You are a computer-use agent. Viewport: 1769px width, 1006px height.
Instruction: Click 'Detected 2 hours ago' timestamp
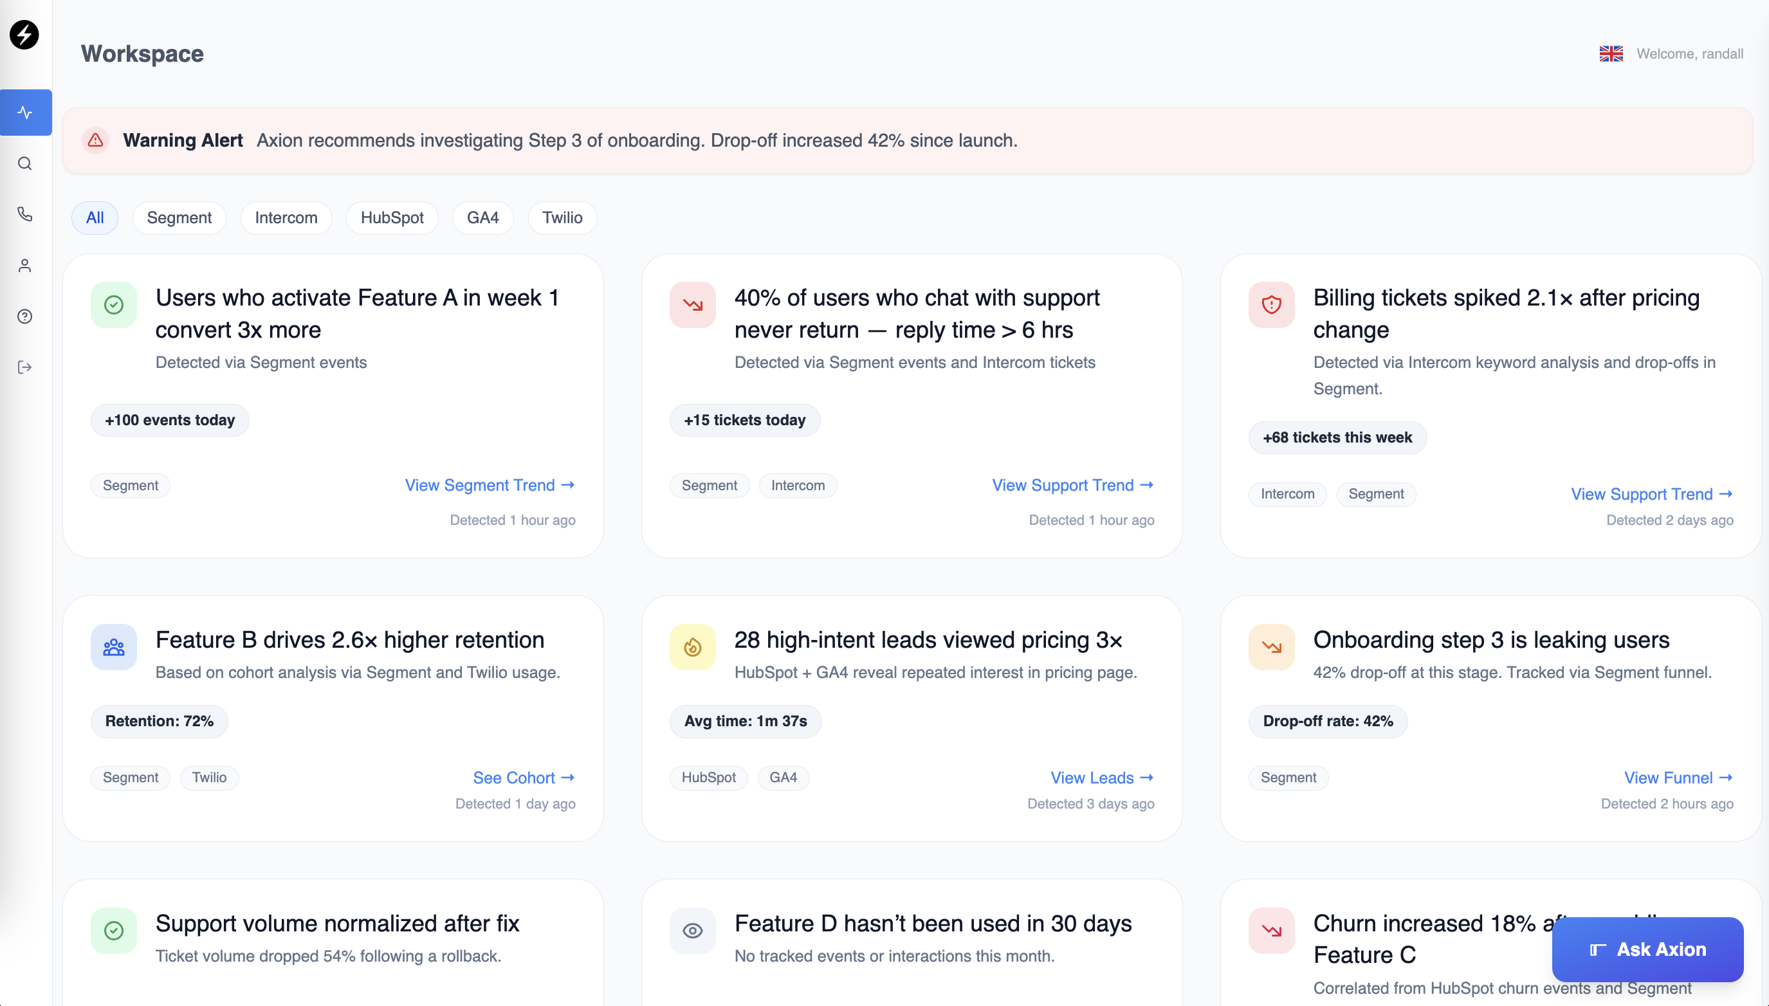click(1667, 803)
